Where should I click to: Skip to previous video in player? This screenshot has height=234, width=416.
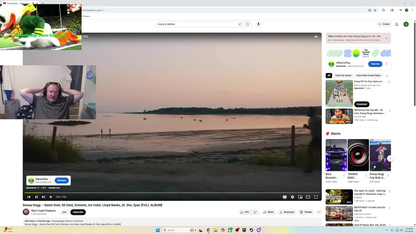coord(29,197)
